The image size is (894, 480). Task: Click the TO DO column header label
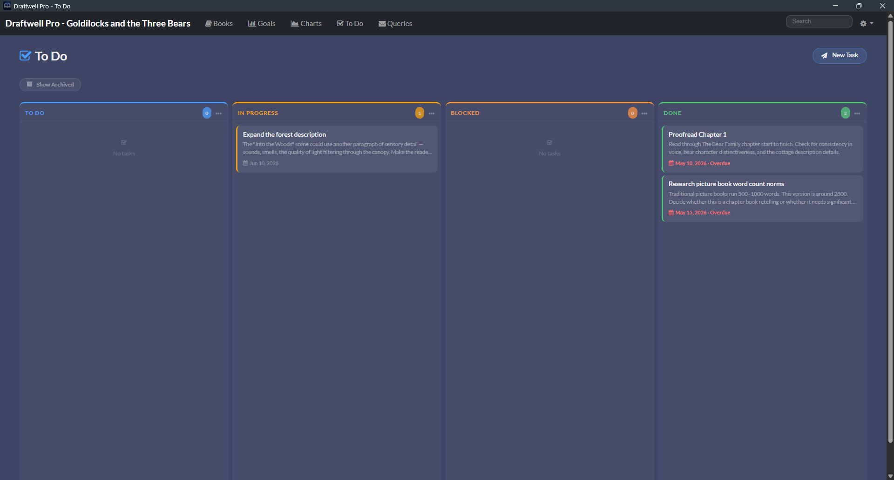(x=35, y=113)
